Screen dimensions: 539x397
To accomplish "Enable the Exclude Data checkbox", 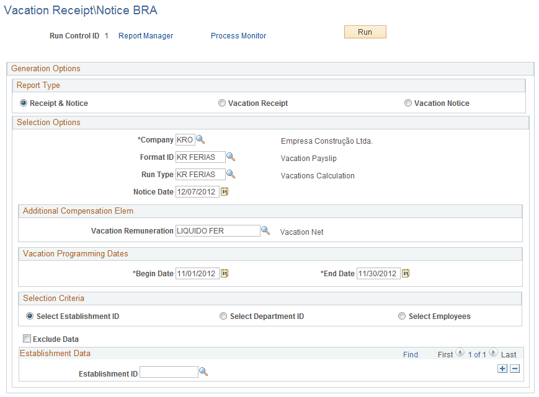I will [27, 339].
